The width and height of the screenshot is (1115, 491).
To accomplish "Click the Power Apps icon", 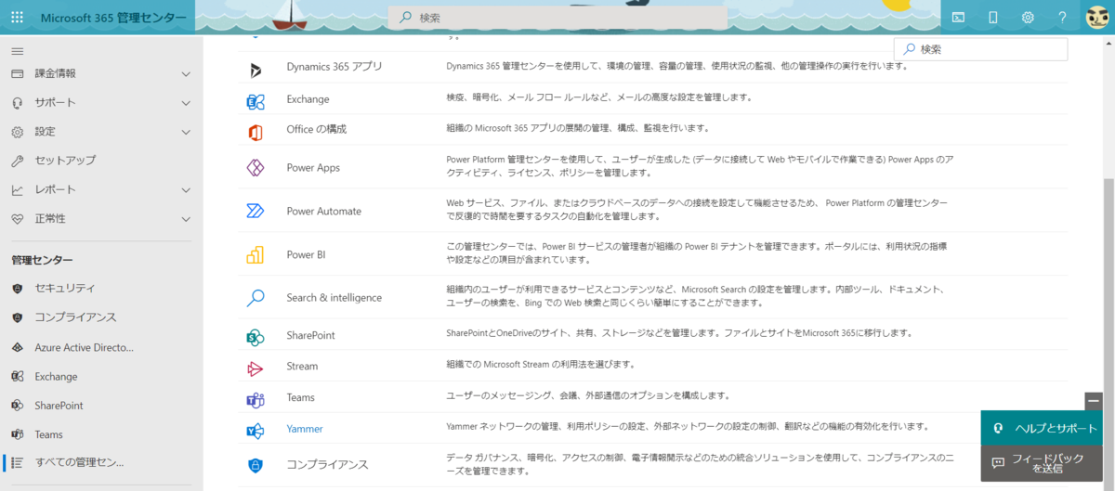I will tap(256, 168).
